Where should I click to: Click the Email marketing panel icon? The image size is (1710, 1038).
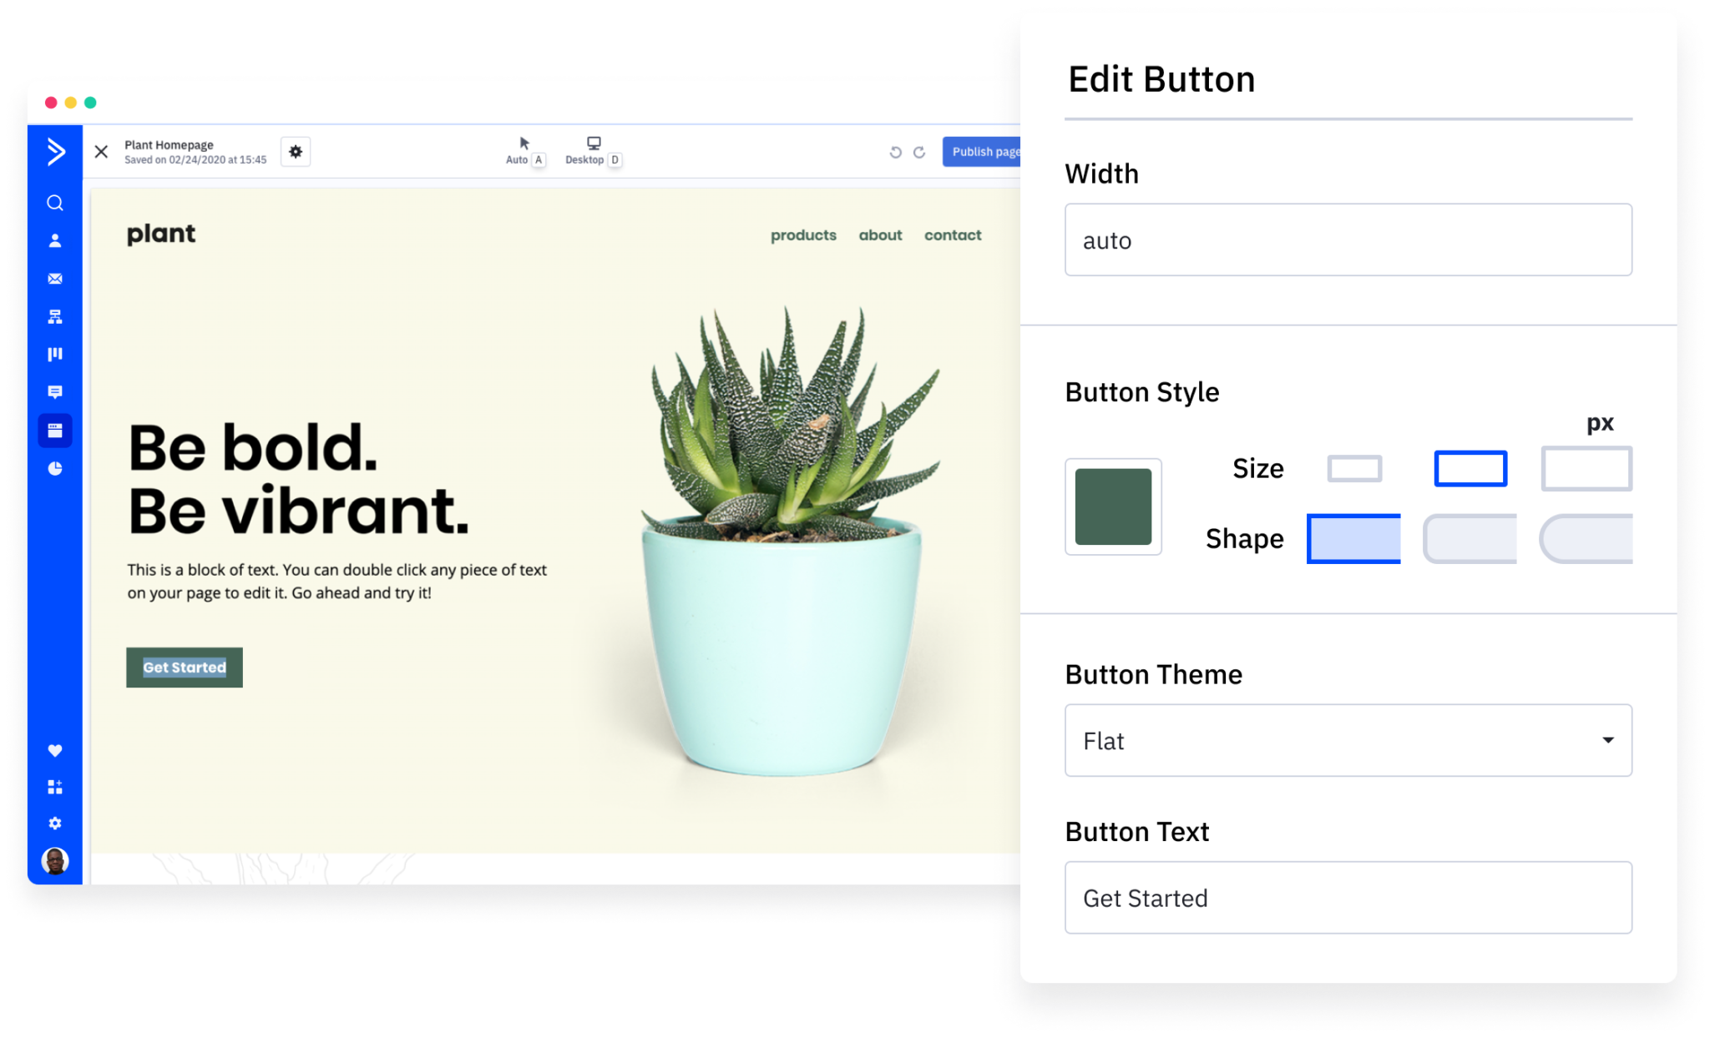(56, 280)
